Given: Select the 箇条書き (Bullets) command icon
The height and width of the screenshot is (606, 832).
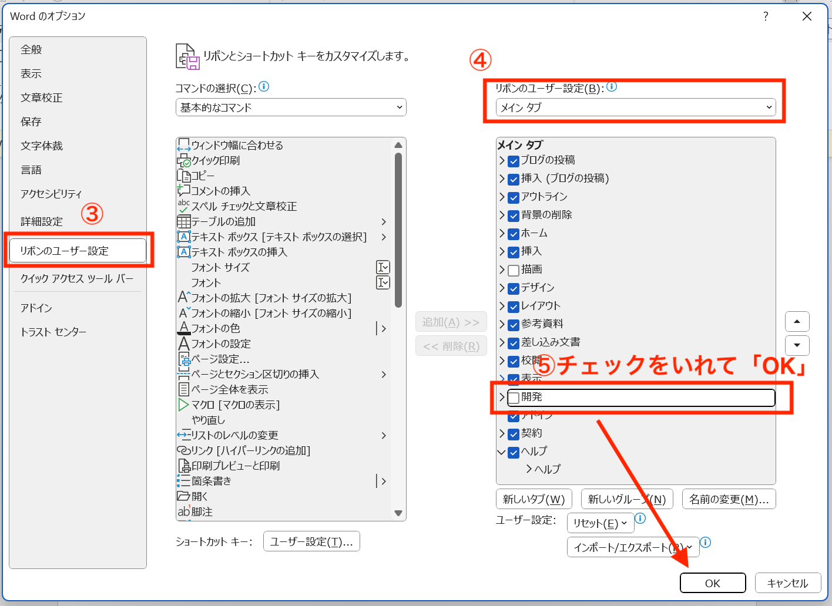Looking at the screenshot, I should pyautogui.click(x=183, y=481).
